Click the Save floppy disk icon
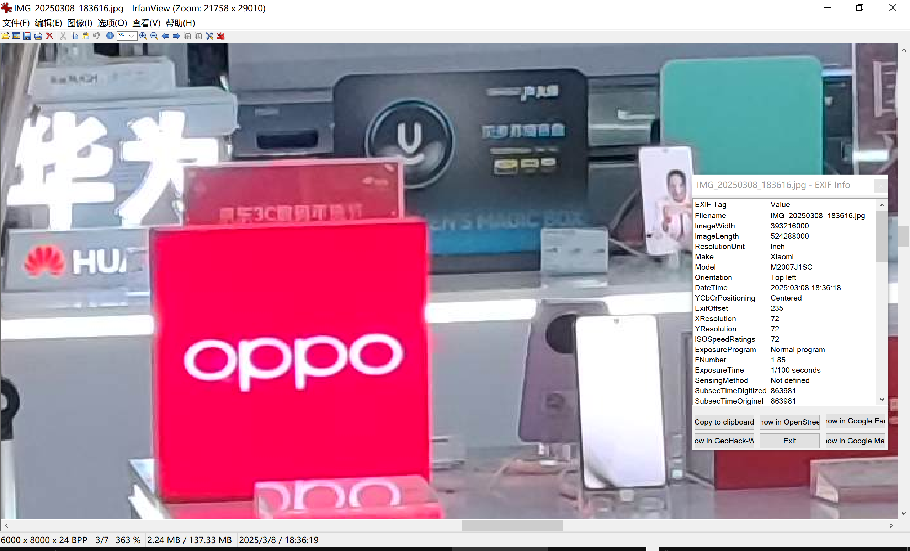This screenshot has height=551, width=910. pos(27,36)
